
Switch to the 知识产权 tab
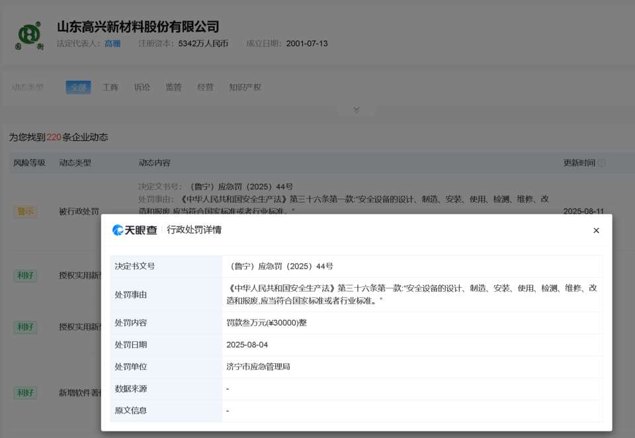coord(245,87)
